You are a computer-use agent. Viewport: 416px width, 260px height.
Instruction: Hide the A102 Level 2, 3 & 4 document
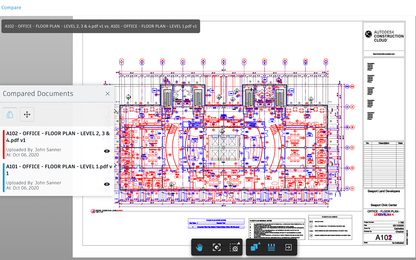coord(107,151)
